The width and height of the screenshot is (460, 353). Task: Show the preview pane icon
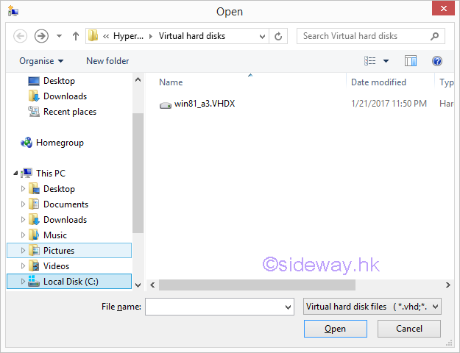click(411, 61)
